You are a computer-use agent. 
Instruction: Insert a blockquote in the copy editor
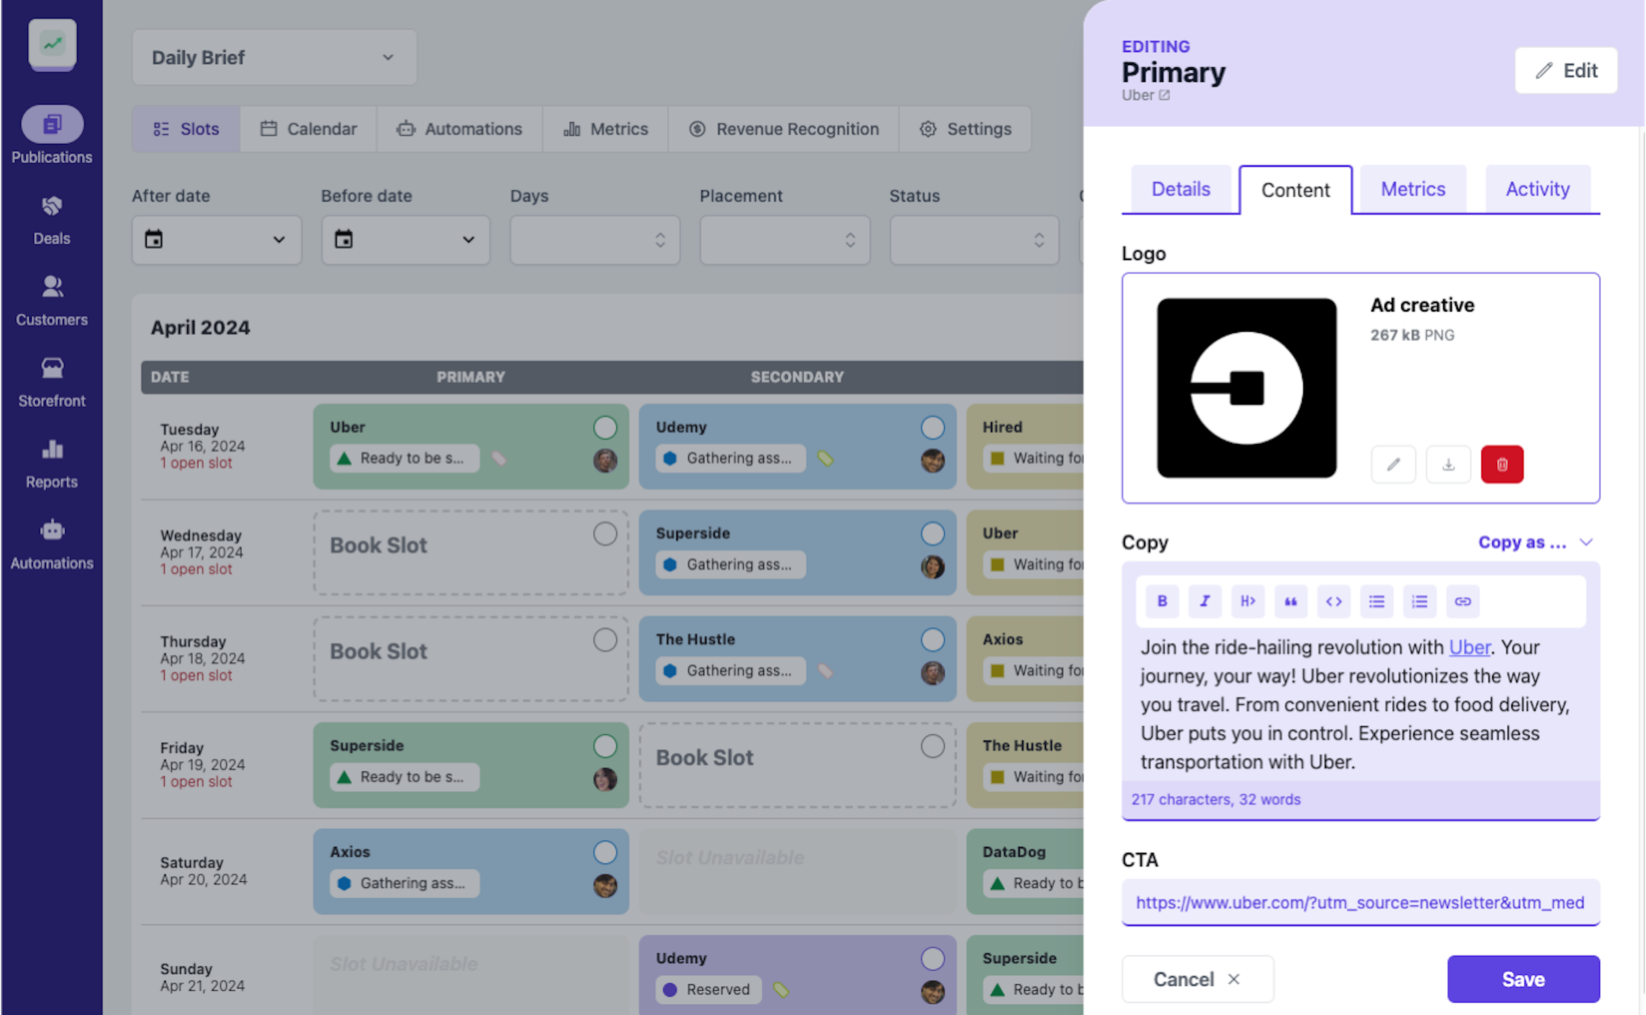(x=1291, y=601)
